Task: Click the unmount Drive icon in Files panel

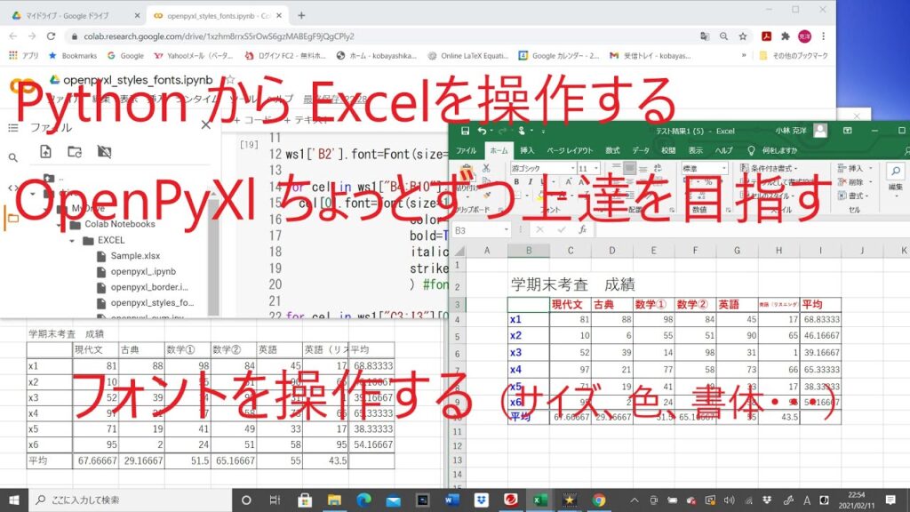Action: [x=104, y=152]
